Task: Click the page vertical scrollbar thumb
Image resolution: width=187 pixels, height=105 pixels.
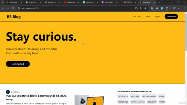Action: point(186,32)
